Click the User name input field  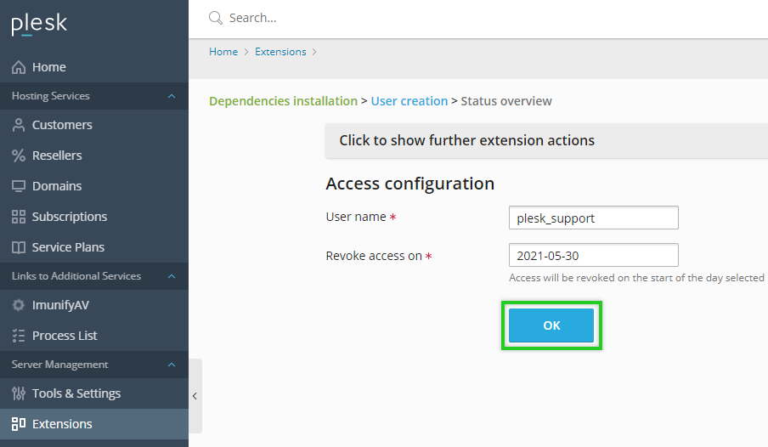coord(593,218)
